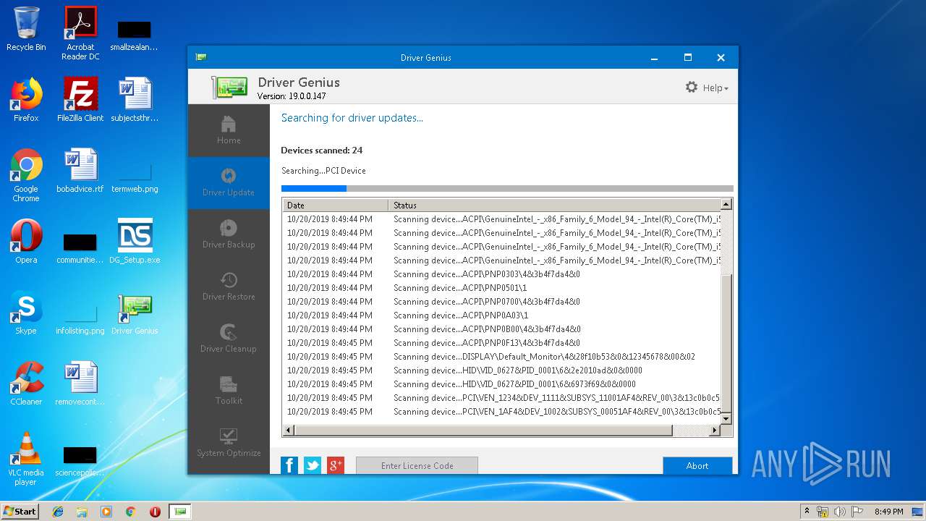The image size is (926, 521).
Task: Click the taskbar clock 8:49 PM
Action: [888, 512]
